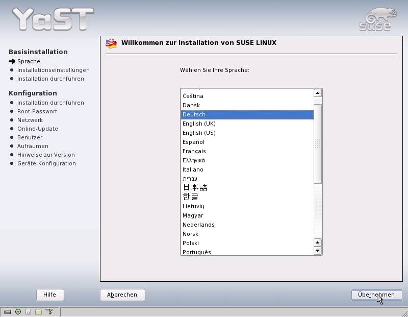The image size is (408, 317).
Task: Open the Hilfe help button
Action: click(50, 295)
